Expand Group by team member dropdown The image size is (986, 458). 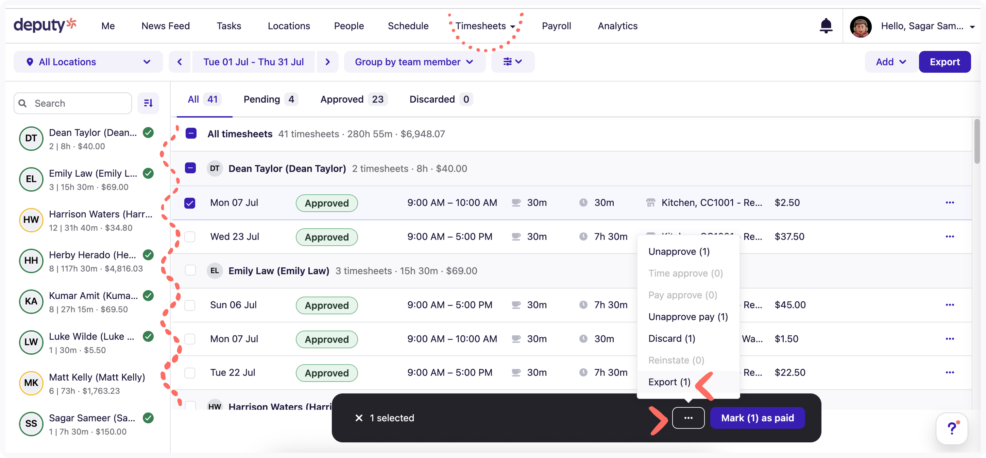[x=414, y=61]
